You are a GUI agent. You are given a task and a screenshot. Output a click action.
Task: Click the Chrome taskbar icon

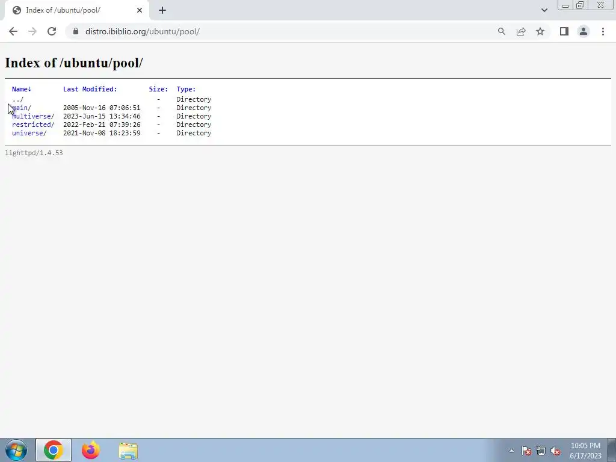click(54, 450)
